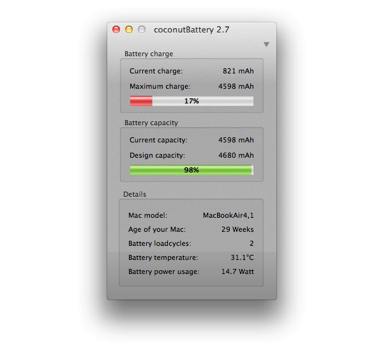Click the "Battery loadcycles:" label

click(160, 243)
